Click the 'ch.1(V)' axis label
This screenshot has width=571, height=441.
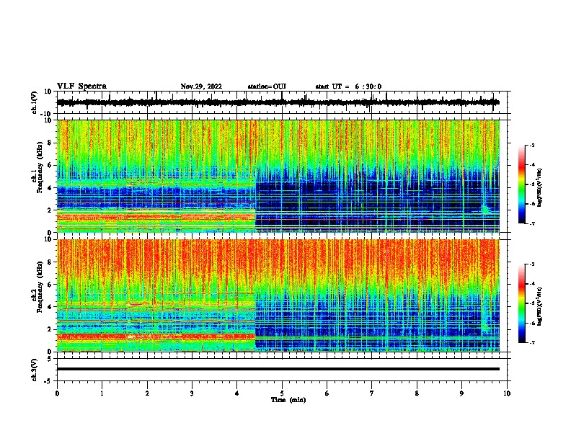pos(35,102)
